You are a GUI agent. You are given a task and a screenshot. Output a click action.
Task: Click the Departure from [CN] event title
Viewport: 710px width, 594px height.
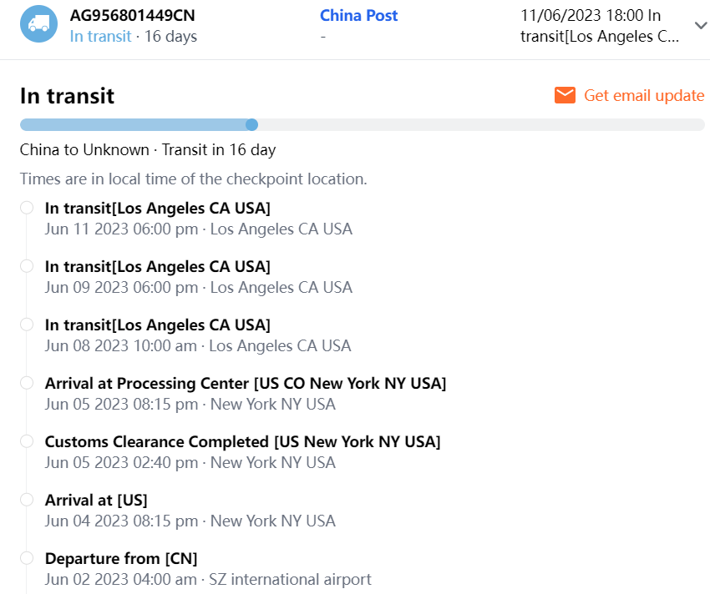[121, 558]
